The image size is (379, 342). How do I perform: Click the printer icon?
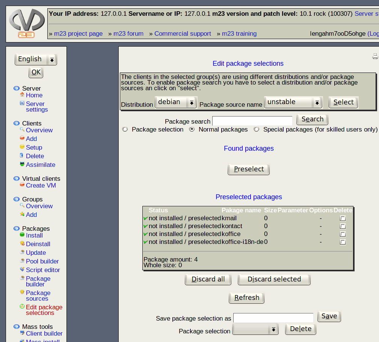click(375, 56)
